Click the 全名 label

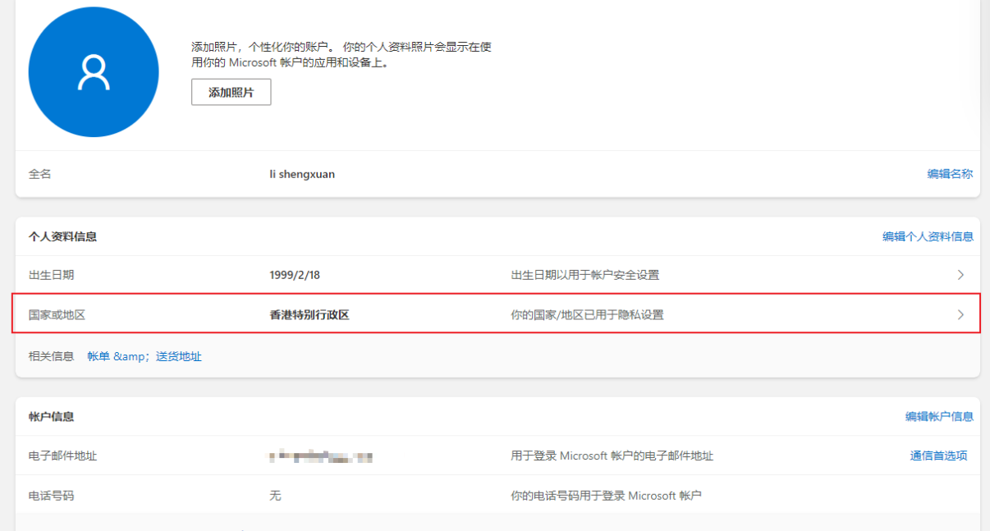click(40, 174)
